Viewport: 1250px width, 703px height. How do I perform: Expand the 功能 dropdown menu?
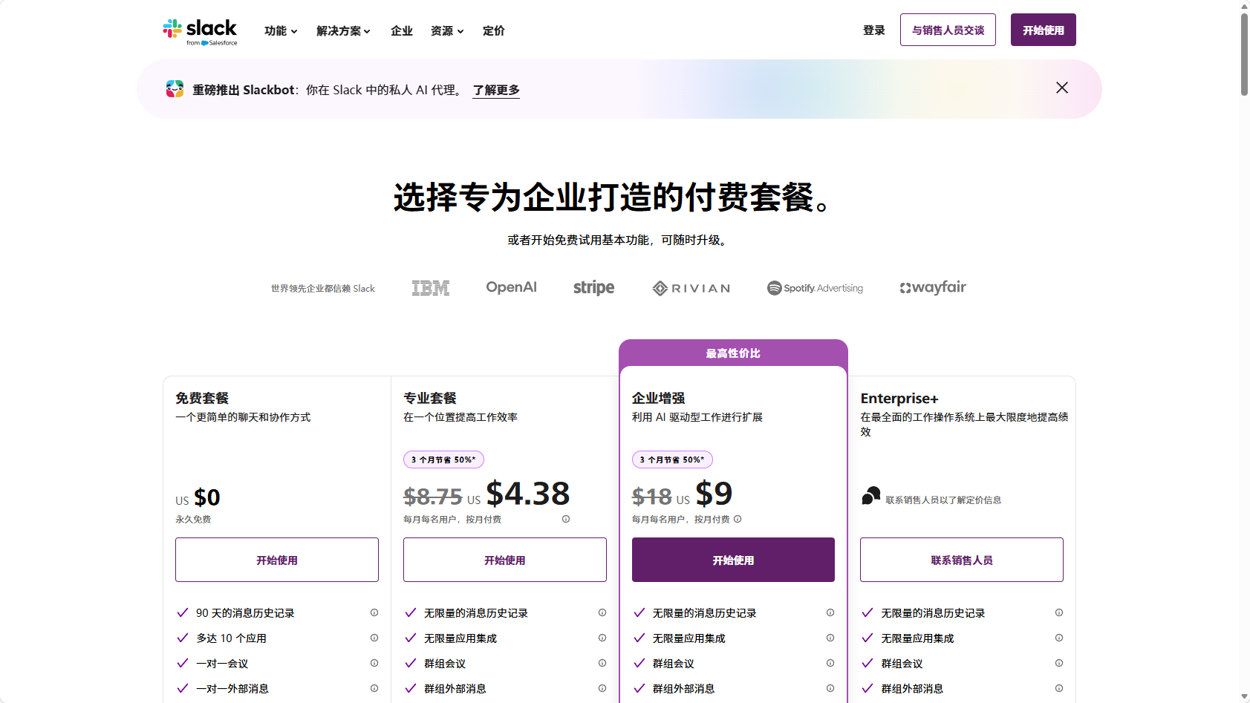(281, 31)
